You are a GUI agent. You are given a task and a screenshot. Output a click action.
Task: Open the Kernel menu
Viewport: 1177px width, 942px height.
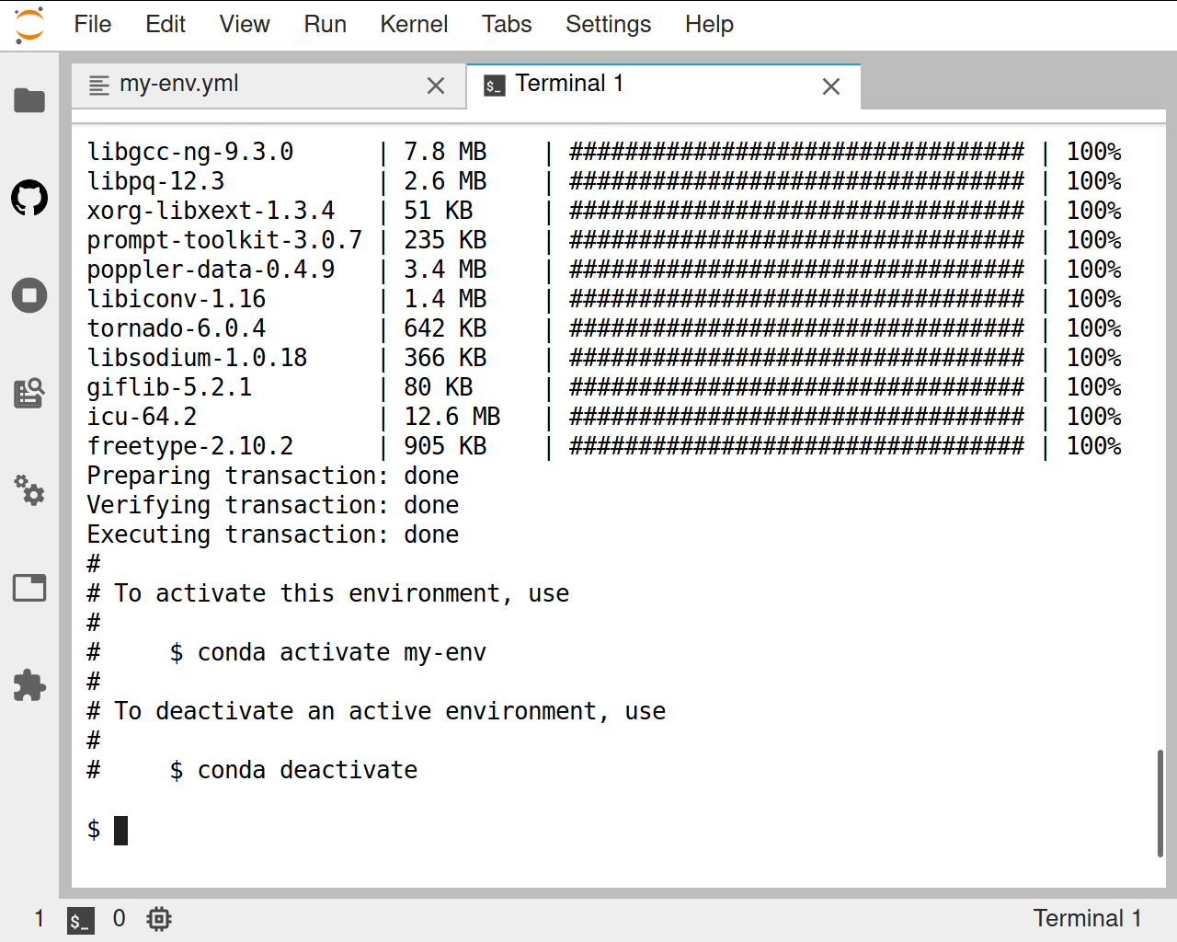(x=414, y=25)
